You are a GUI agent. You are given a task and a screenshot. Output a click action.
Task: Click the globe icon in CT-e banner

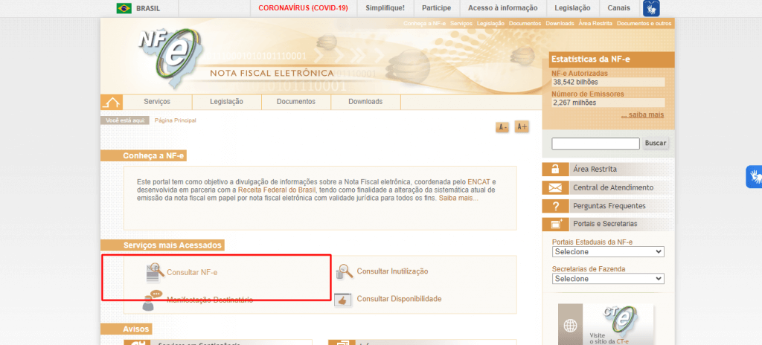[x=570, y=325]
